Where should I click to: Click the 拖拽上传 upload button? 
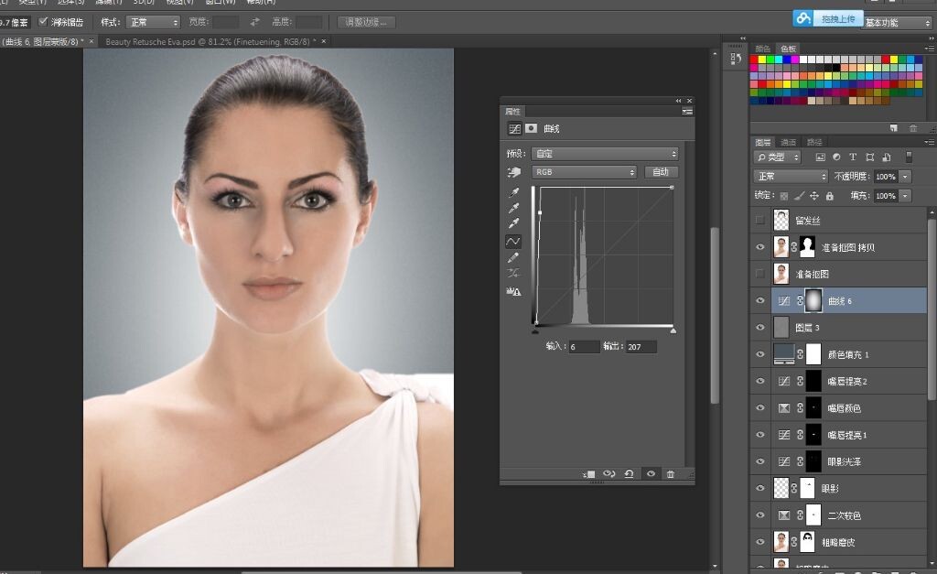(828, 18)
